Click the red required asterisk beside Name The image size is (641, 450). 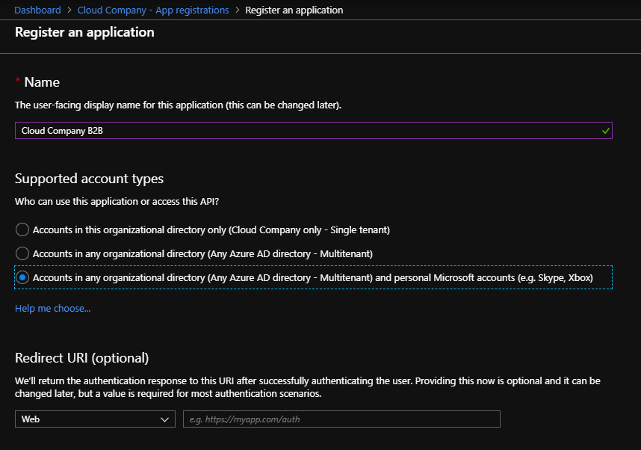pos(19,81)
